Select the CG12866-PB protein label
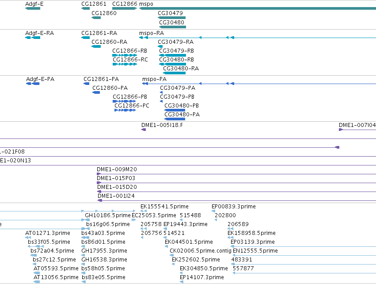The width and height of the screenshot is (376, 284). [x=130, y=97]
